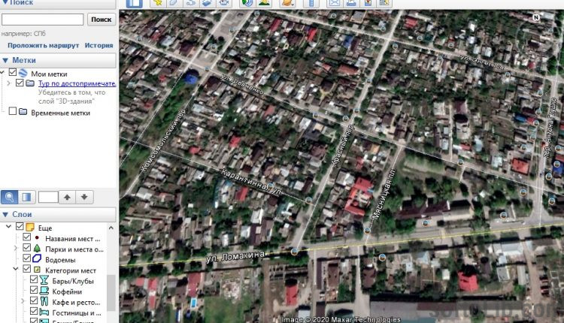Image resolution: width=564 pixels, height=323 pixels.
Task: Uncheck the Еще layer checkbox
Action: pyautogui.click(x=20, y=227)
